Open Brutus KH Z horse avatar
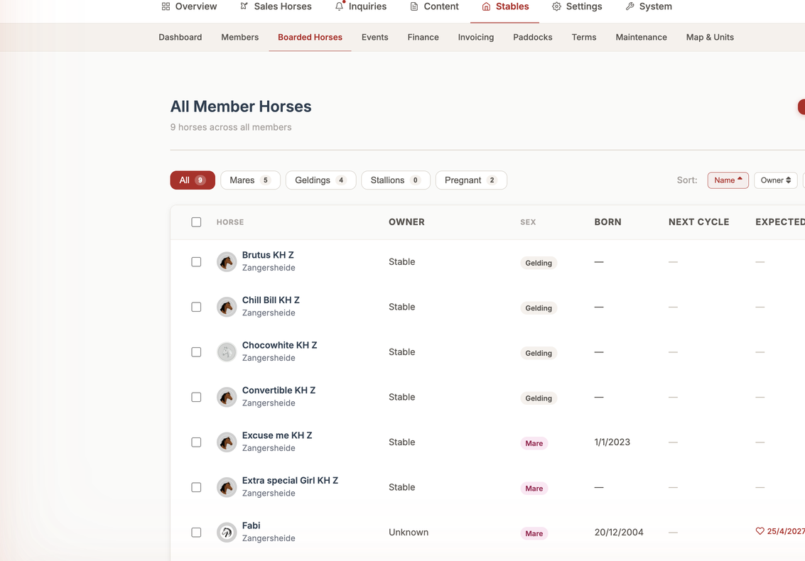Screen dimensions: 805x561 pyautogui.click(x=227, y=262)
